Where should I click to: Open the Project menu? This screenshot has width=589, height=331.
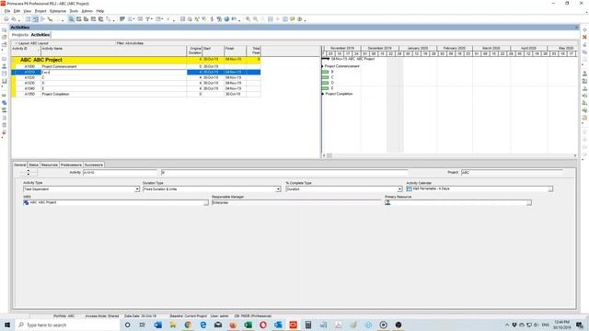pyautogui.click(x=40, y=11)
